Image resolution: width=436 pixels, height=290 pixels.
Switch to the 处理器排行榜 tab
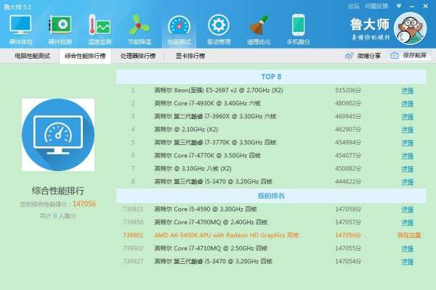138,56
